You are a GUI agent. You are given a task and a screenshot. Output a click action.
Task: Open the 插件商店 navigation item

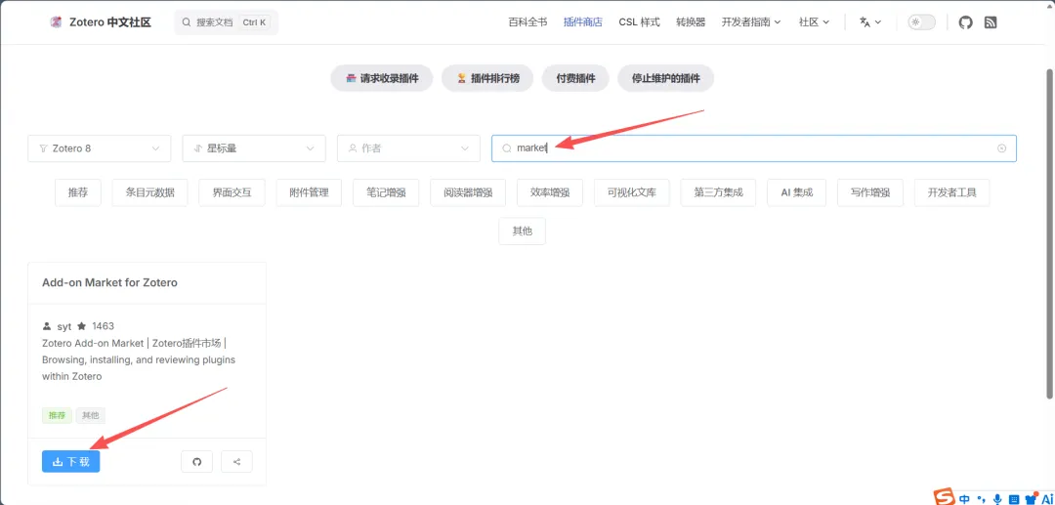click(582, 22)
